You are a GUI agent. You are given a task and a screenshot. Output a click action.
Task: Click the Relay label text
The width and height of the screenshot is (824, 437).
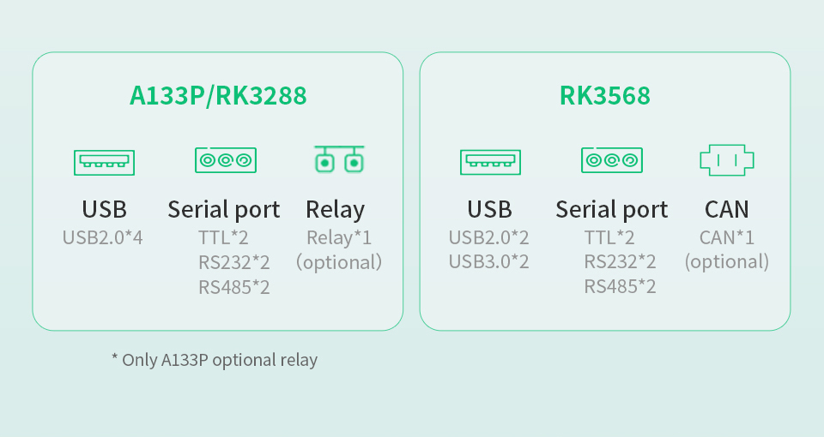pos(335,209)
